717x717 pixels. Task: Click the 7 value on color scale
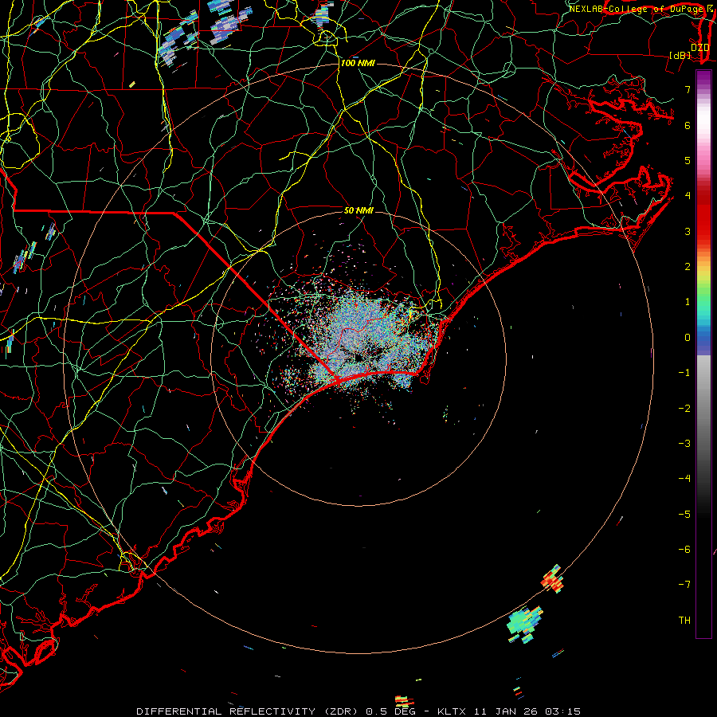pyautogui.click(x=688, y=89)
